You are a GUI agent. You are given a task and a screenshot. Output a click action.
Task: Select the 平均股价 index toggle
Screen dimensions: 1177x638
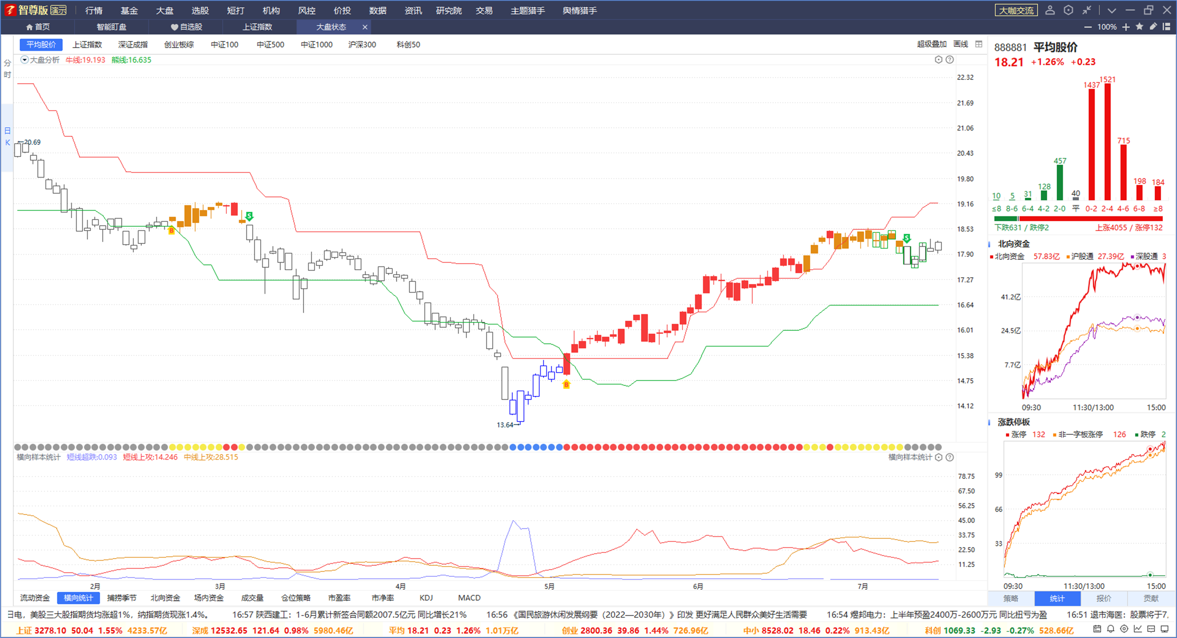(x=41, y=44)
